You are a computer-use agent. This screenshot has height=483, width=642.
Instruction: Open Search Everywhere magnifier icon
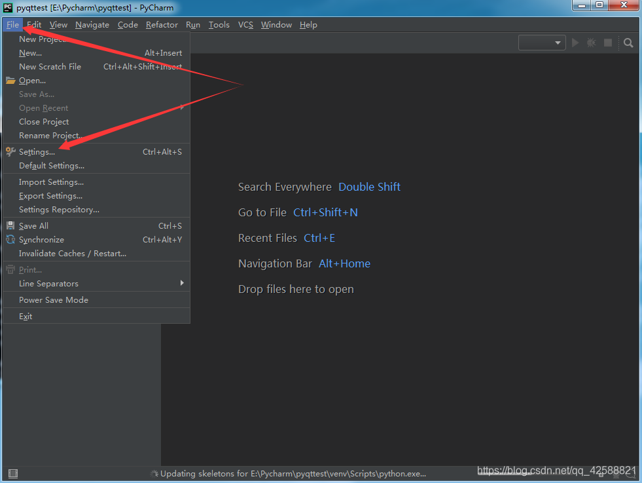click(x=628, y=43)
